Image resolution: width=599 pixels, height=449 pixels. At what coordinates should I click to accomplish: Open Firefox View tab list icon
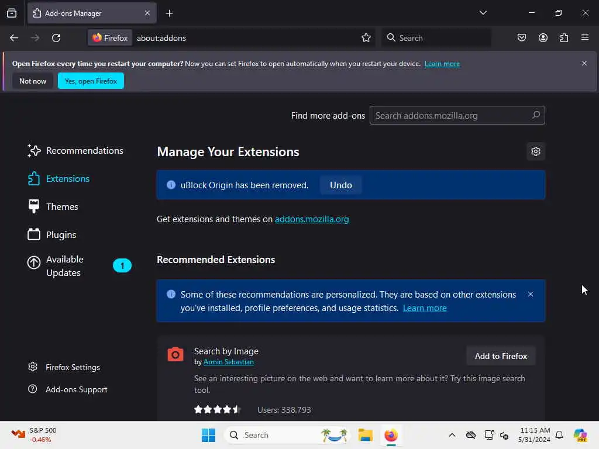tap(12, 13)
